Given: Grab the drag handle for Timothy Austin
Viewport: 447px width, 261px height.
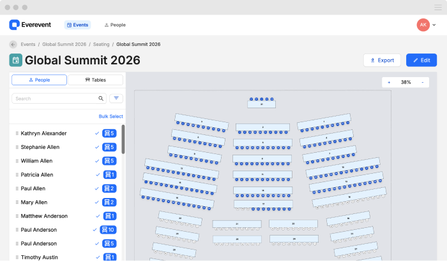Looking at the screenshot, I should pos(17,257).
